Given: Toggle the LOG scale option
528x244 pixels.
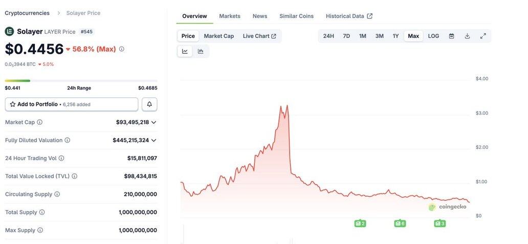Looking at the screenshot, I should (433, 36).
